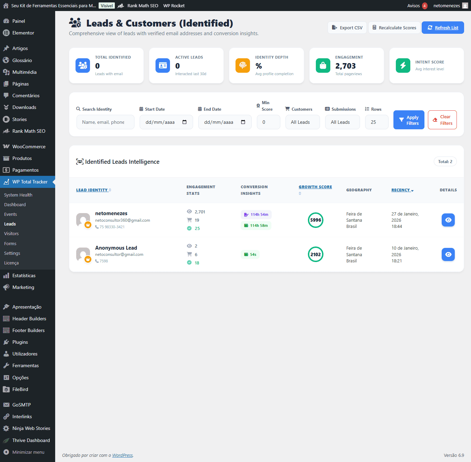Open the End Date calendar picker icon
The image size is (471, 462).
pos(243,122)
